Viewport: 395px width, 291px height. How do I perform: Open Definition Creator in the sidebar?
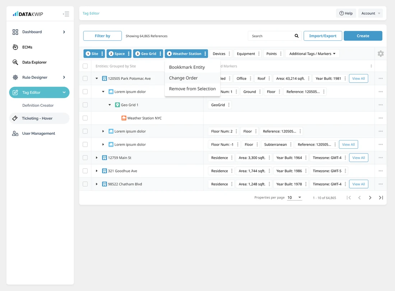tap(38, 105)
